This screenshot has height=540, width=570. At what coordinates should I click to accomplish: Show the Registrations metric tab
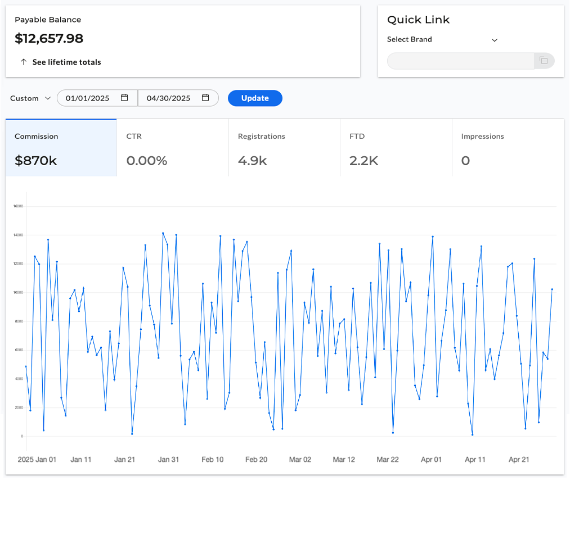(284, 148)
